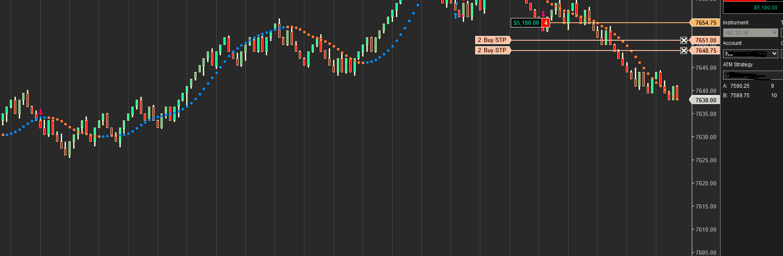Click the pink short-entry arrow above the position marker
This screenshot has width=783, height=256.
543,14
